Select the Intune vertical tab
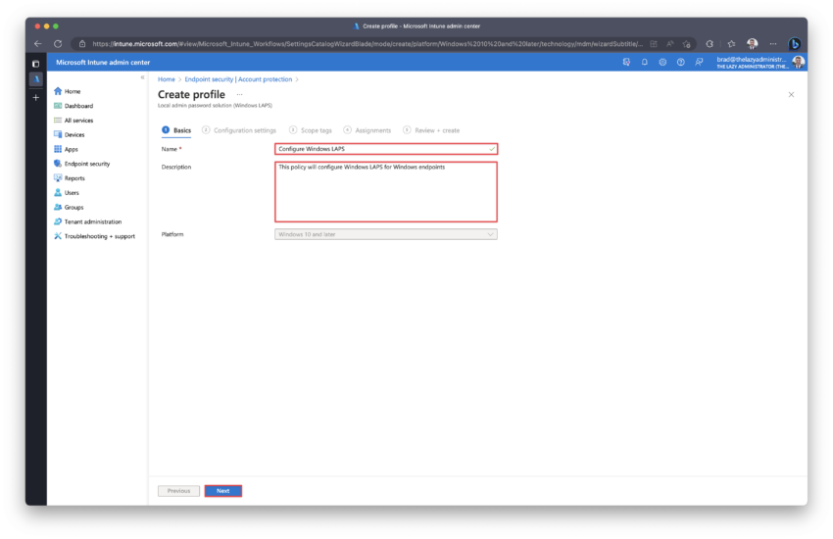This screenshot has height=539, width=833. tap(35, 79)
